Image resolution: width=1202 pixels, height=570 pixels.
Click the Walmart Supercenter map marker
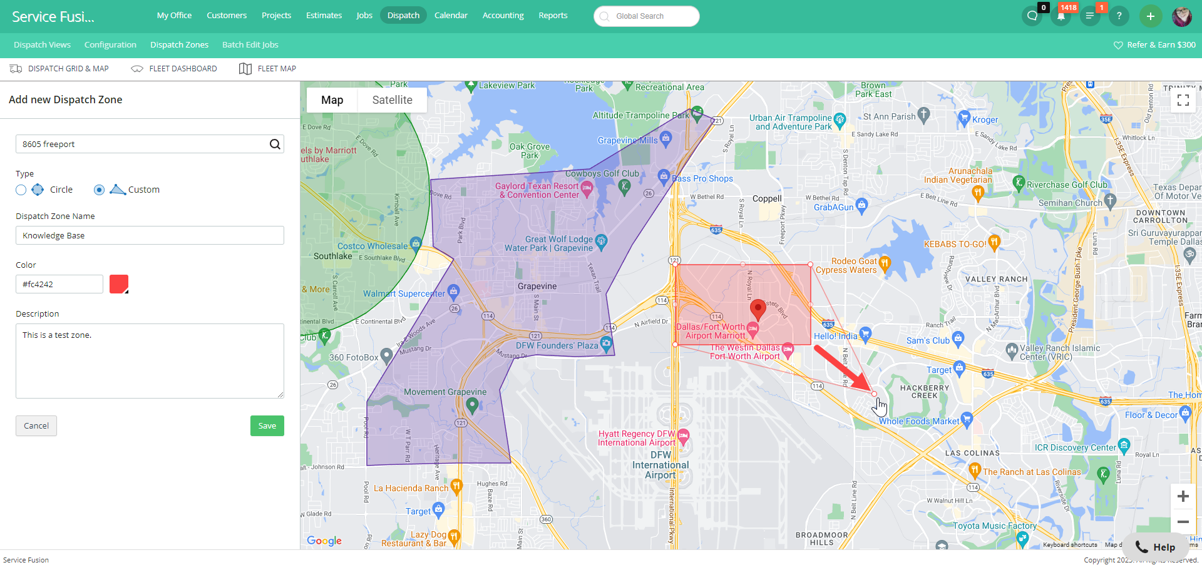pyautogui.click(x=454, y=291)
